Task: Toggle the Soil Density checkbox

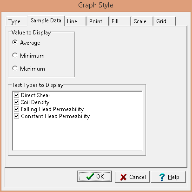Action: pyautogui.click(x=17, y=102)
